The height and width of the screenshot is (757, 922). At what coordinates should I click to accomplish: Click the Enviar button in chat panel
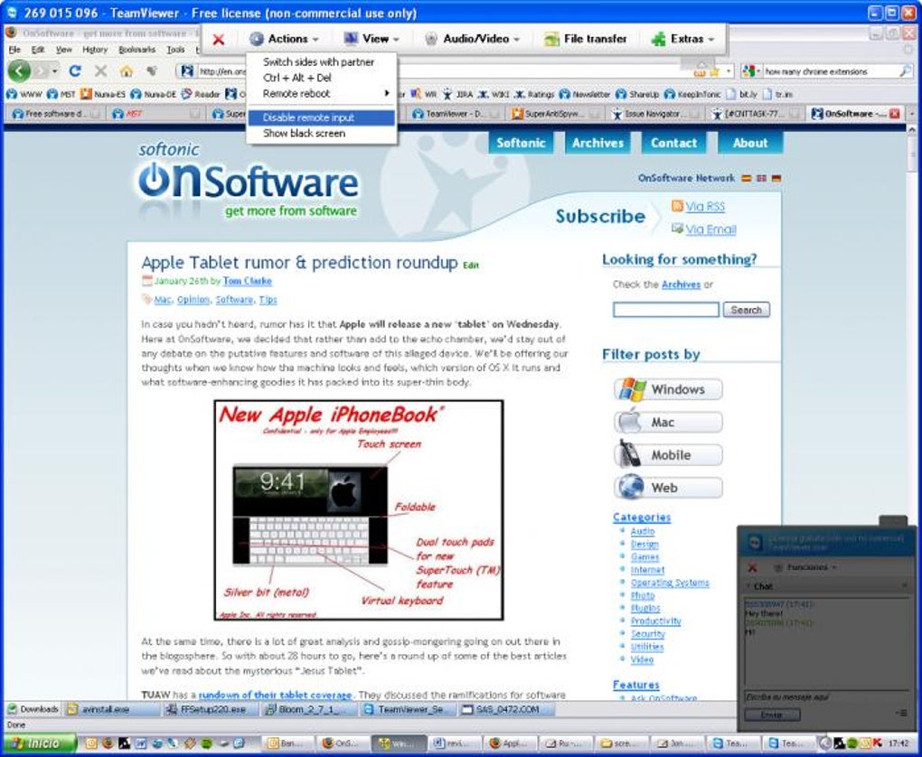[x=772, y=715]
